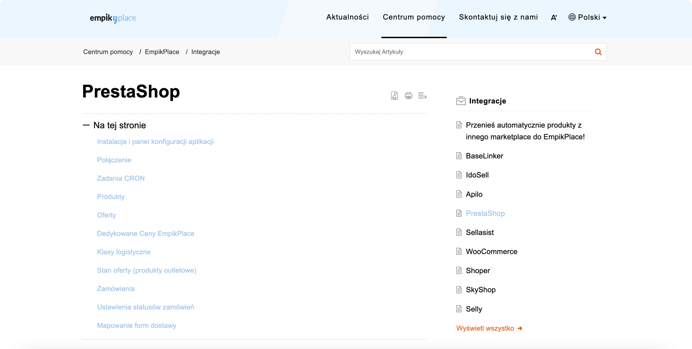The width and height of the screenshot is (692, 349).
Task: Go to Integracje breadcrumb
Action: point(206,52)
